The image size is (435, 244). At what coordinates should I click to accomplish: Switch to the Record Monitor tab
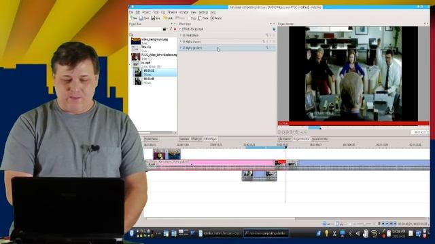[319, 139]
